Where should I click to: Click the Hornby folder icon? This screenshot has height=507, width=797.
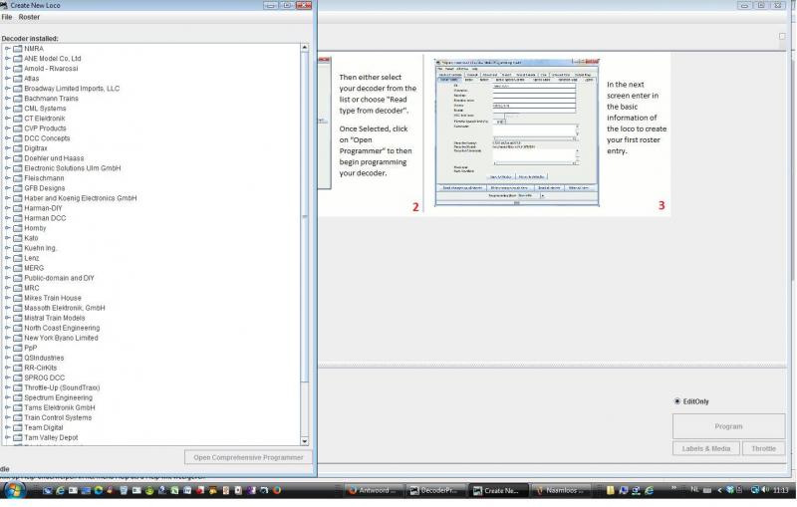[18, 228]
